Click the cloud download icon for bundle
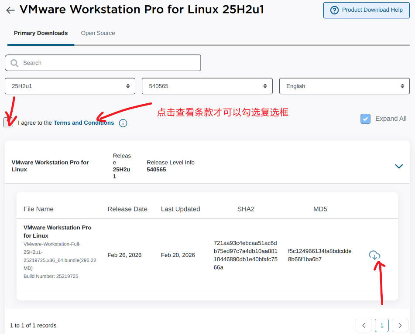 pos(374,255)
